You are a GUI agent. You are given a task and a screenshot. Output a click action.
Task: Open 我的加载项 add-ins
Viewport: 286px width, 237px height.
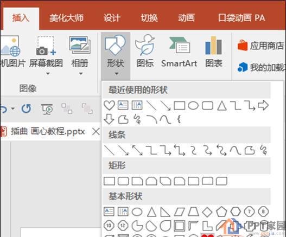coord(261,67)
